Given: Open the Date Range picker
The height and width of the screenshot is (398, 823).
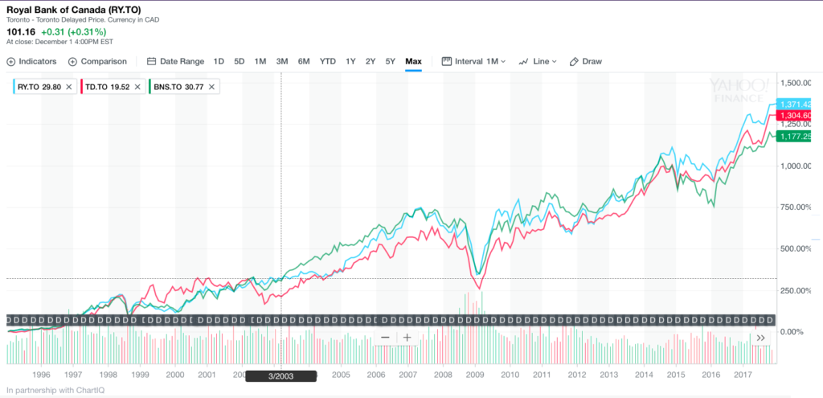Looking at the screenshot, I should click(x=175, y=61).
